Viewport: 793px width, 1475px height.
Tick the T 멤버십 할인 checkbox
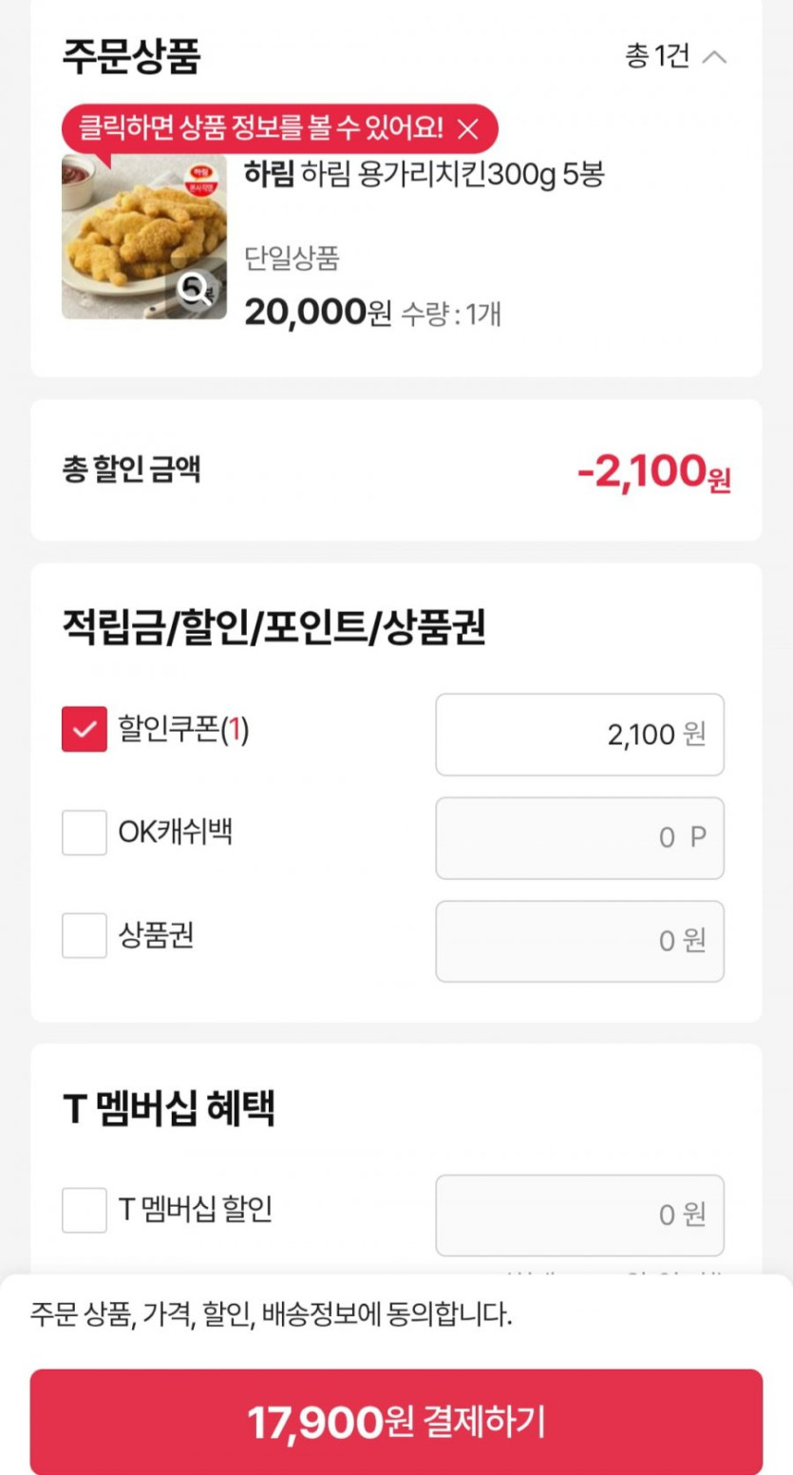[85, 1210]
